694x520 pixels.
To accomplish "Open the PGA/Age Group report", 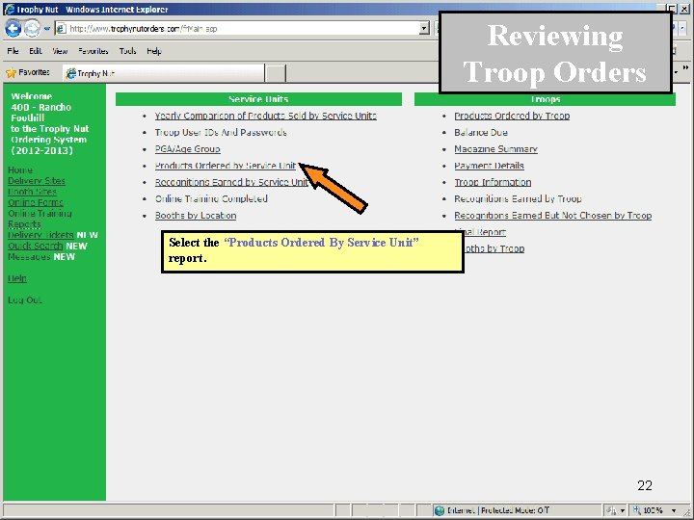I will pos(188,149).
